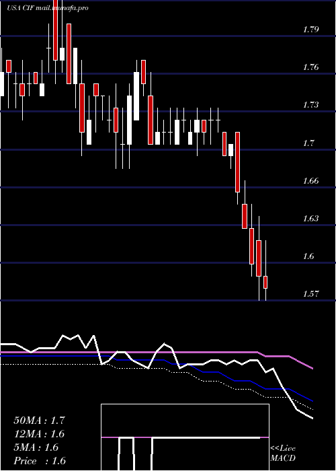Click the 1.6 price axis label
The image size is (336, 471).
pyautogui.click(x=308, y=256)
